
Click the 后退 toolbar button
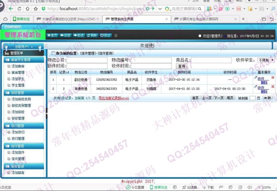tap(65, 36)
